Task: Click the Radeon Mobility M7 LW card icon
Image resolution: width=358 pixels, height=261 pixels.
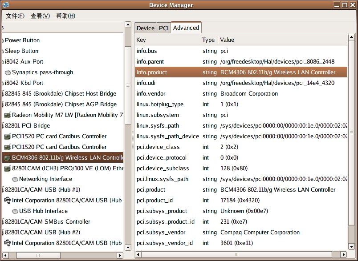Action: [x=8, y=115]
